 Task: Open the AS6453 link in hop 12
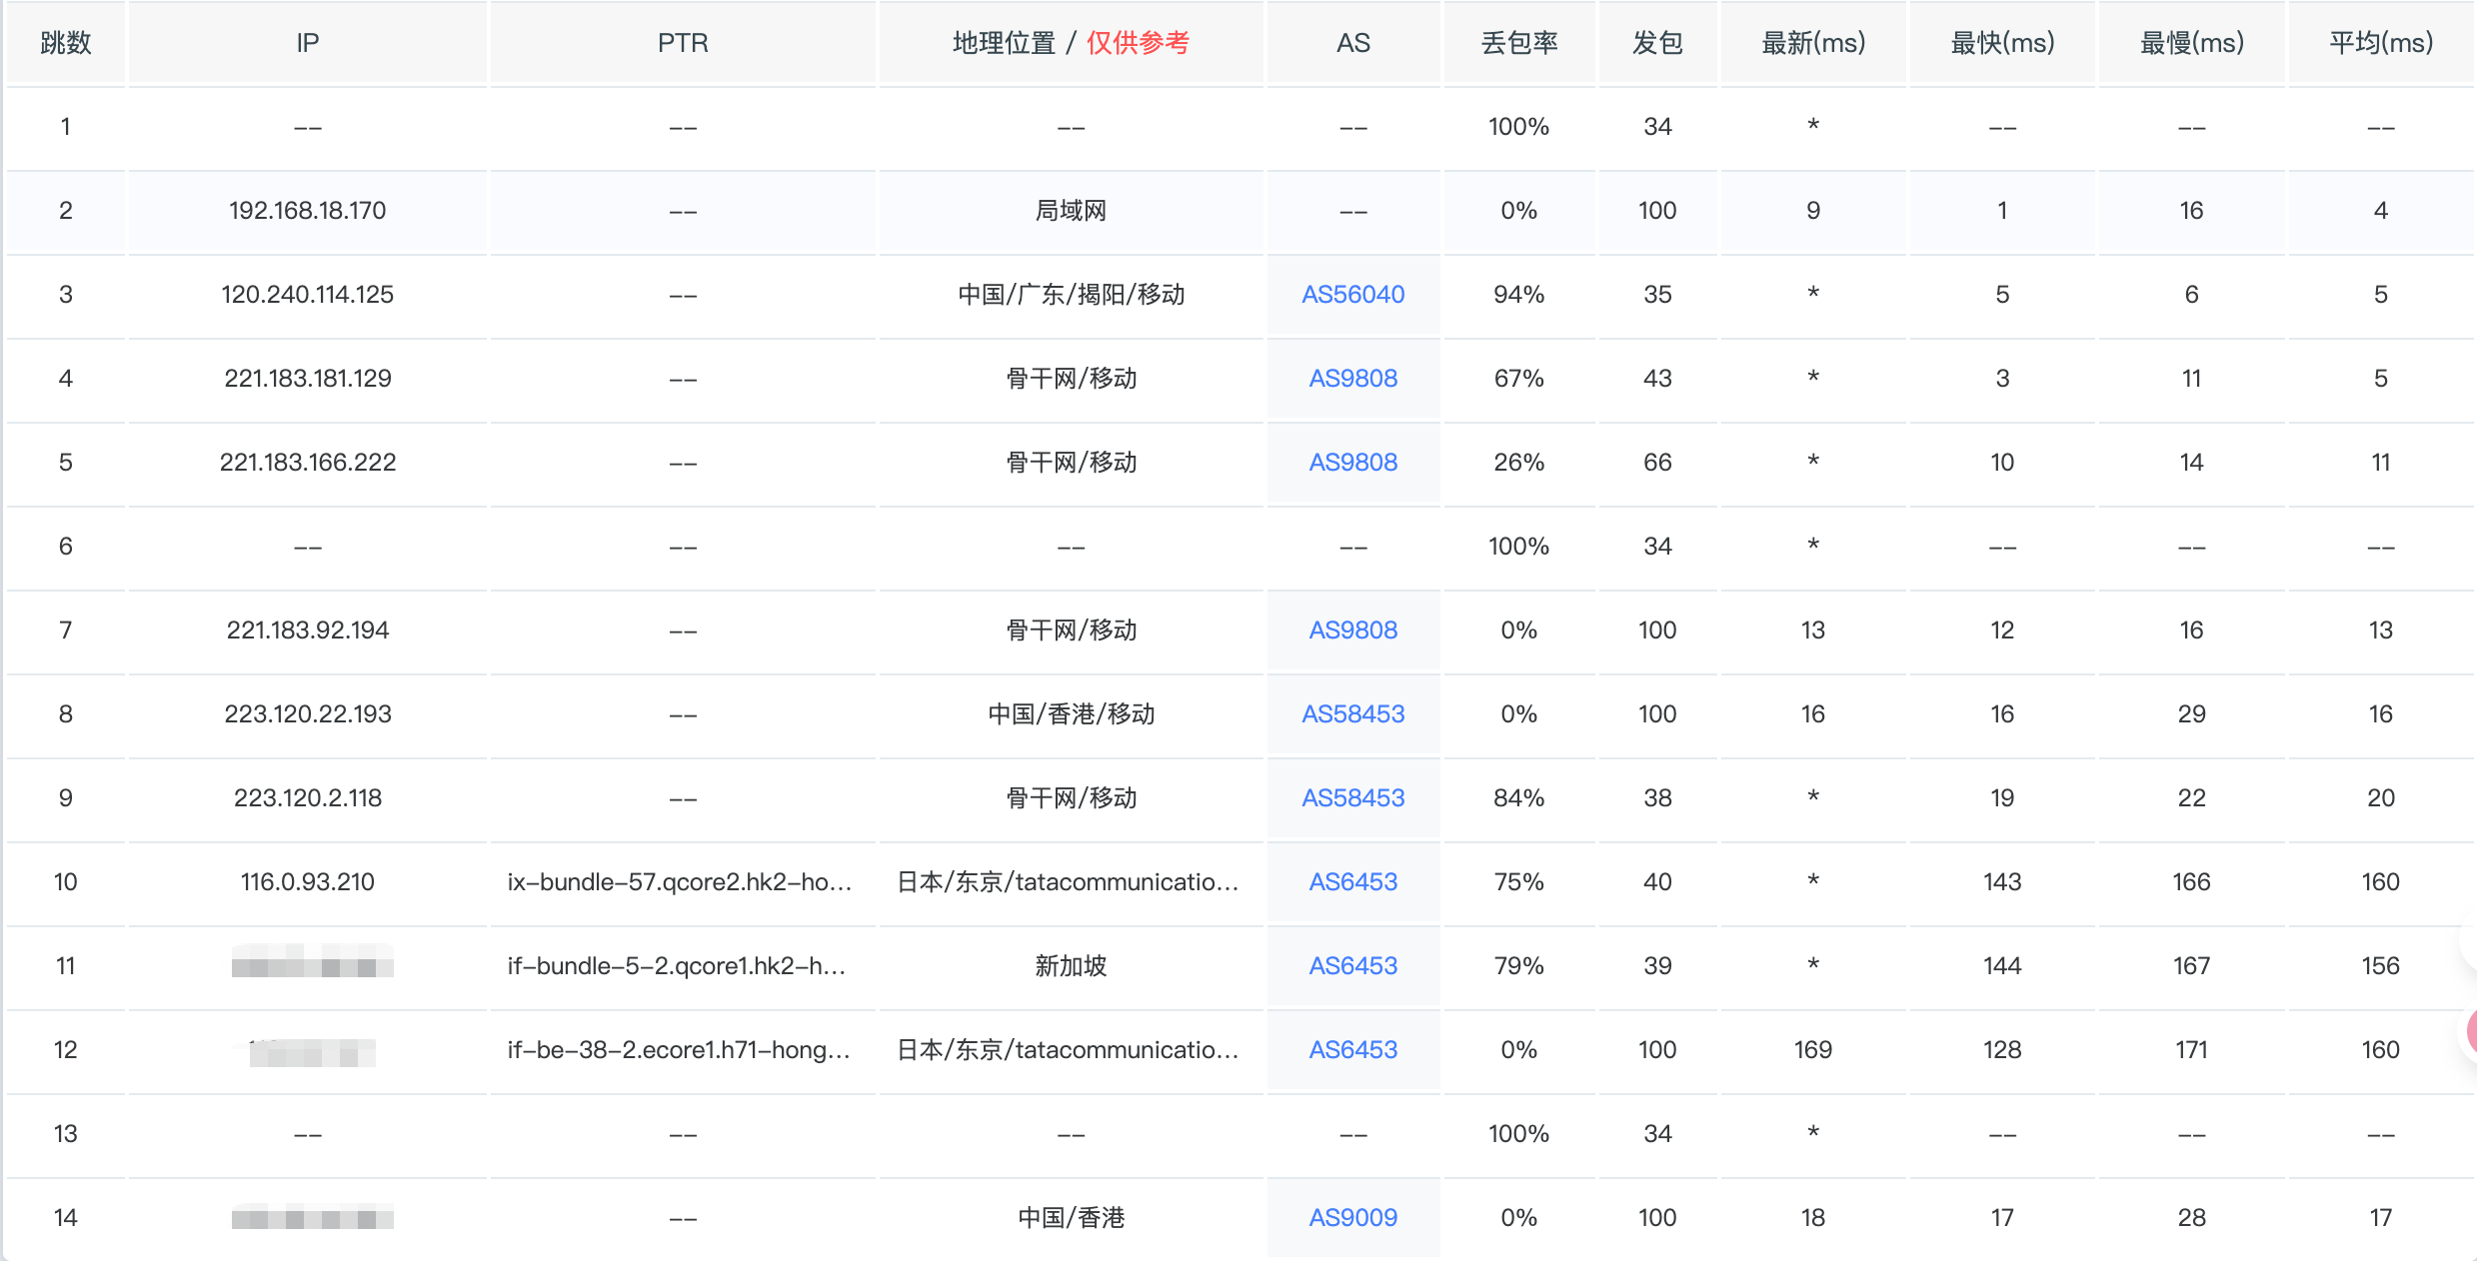pyautogui.click(x=1352, y=1050)
